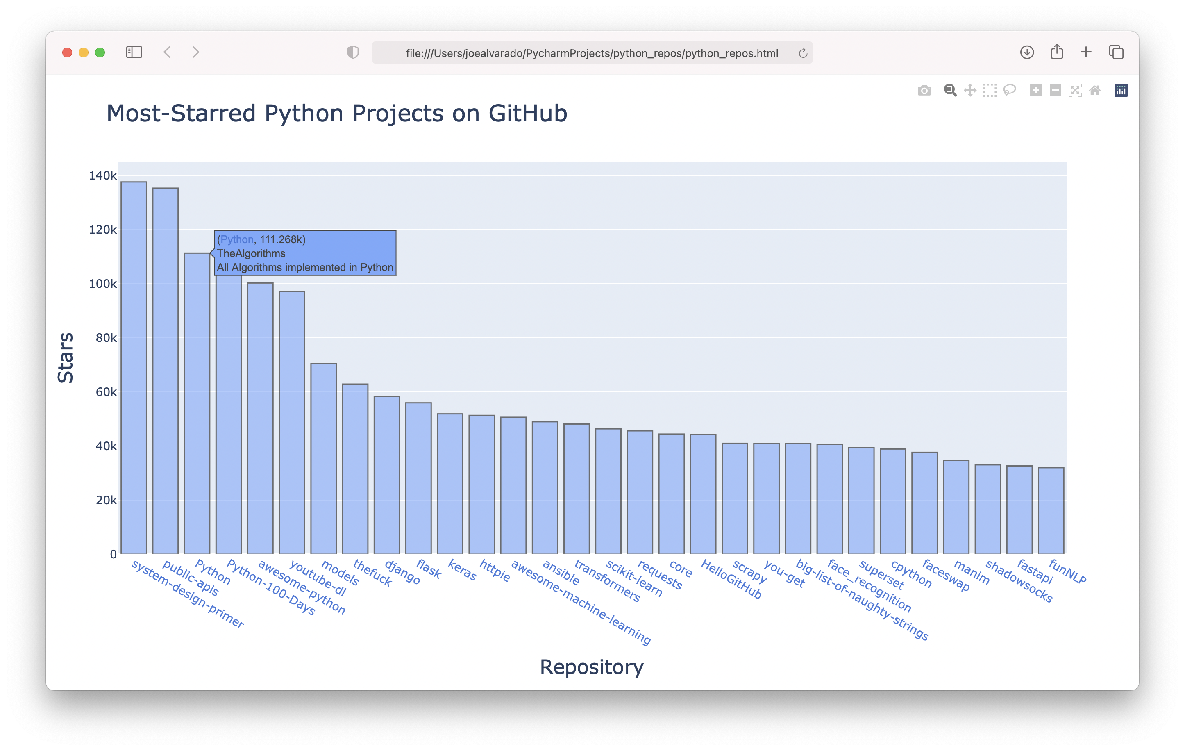Open the Downloads list
Image resolution: width=1185 pixels, height=751 pixels.
tap(1026, 52)
